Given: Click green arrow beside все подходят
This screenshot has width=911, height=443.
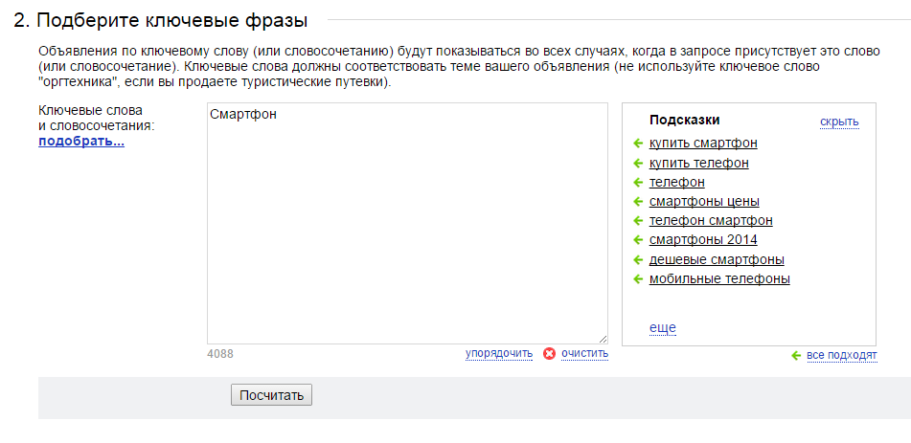Looking at the screenshot, I should click(796, 355).
